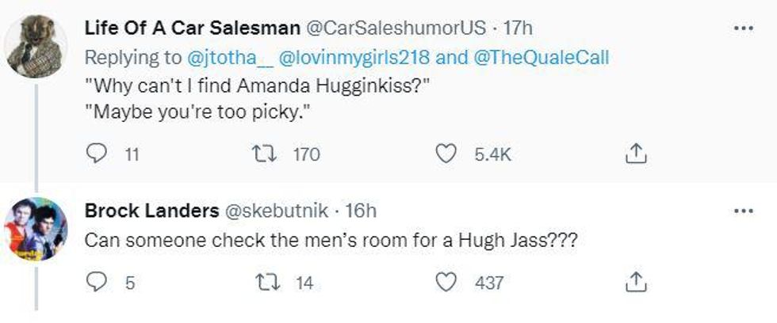Viewport: 777px width, 323px height.
Task: Click the 17h timestamp on first tweet
Action: [x=519, y=28]
